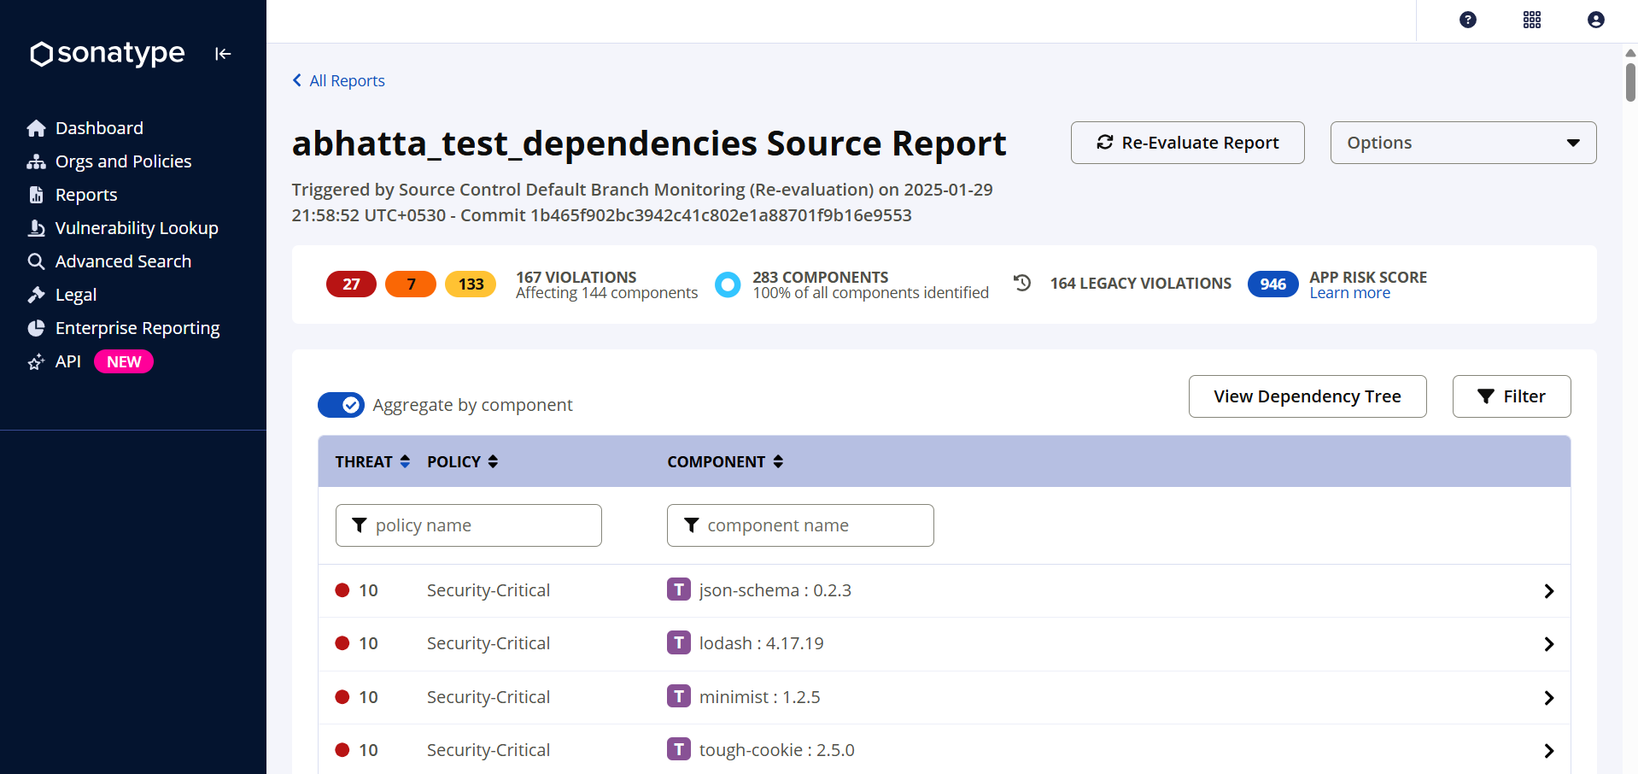Select 'lodash : 4.17.19' component text
1638x774 pixels.
(x=761, y=643)
